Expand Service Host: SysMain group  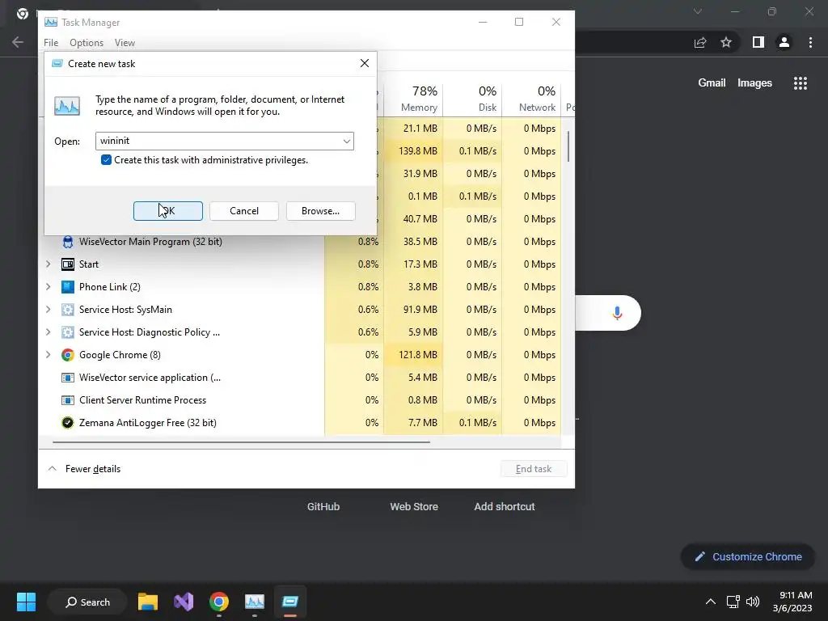pos(48,310)
